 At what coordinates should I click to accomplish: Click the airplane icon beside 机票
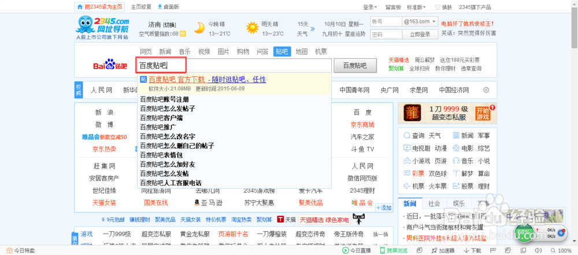[406, 186]
